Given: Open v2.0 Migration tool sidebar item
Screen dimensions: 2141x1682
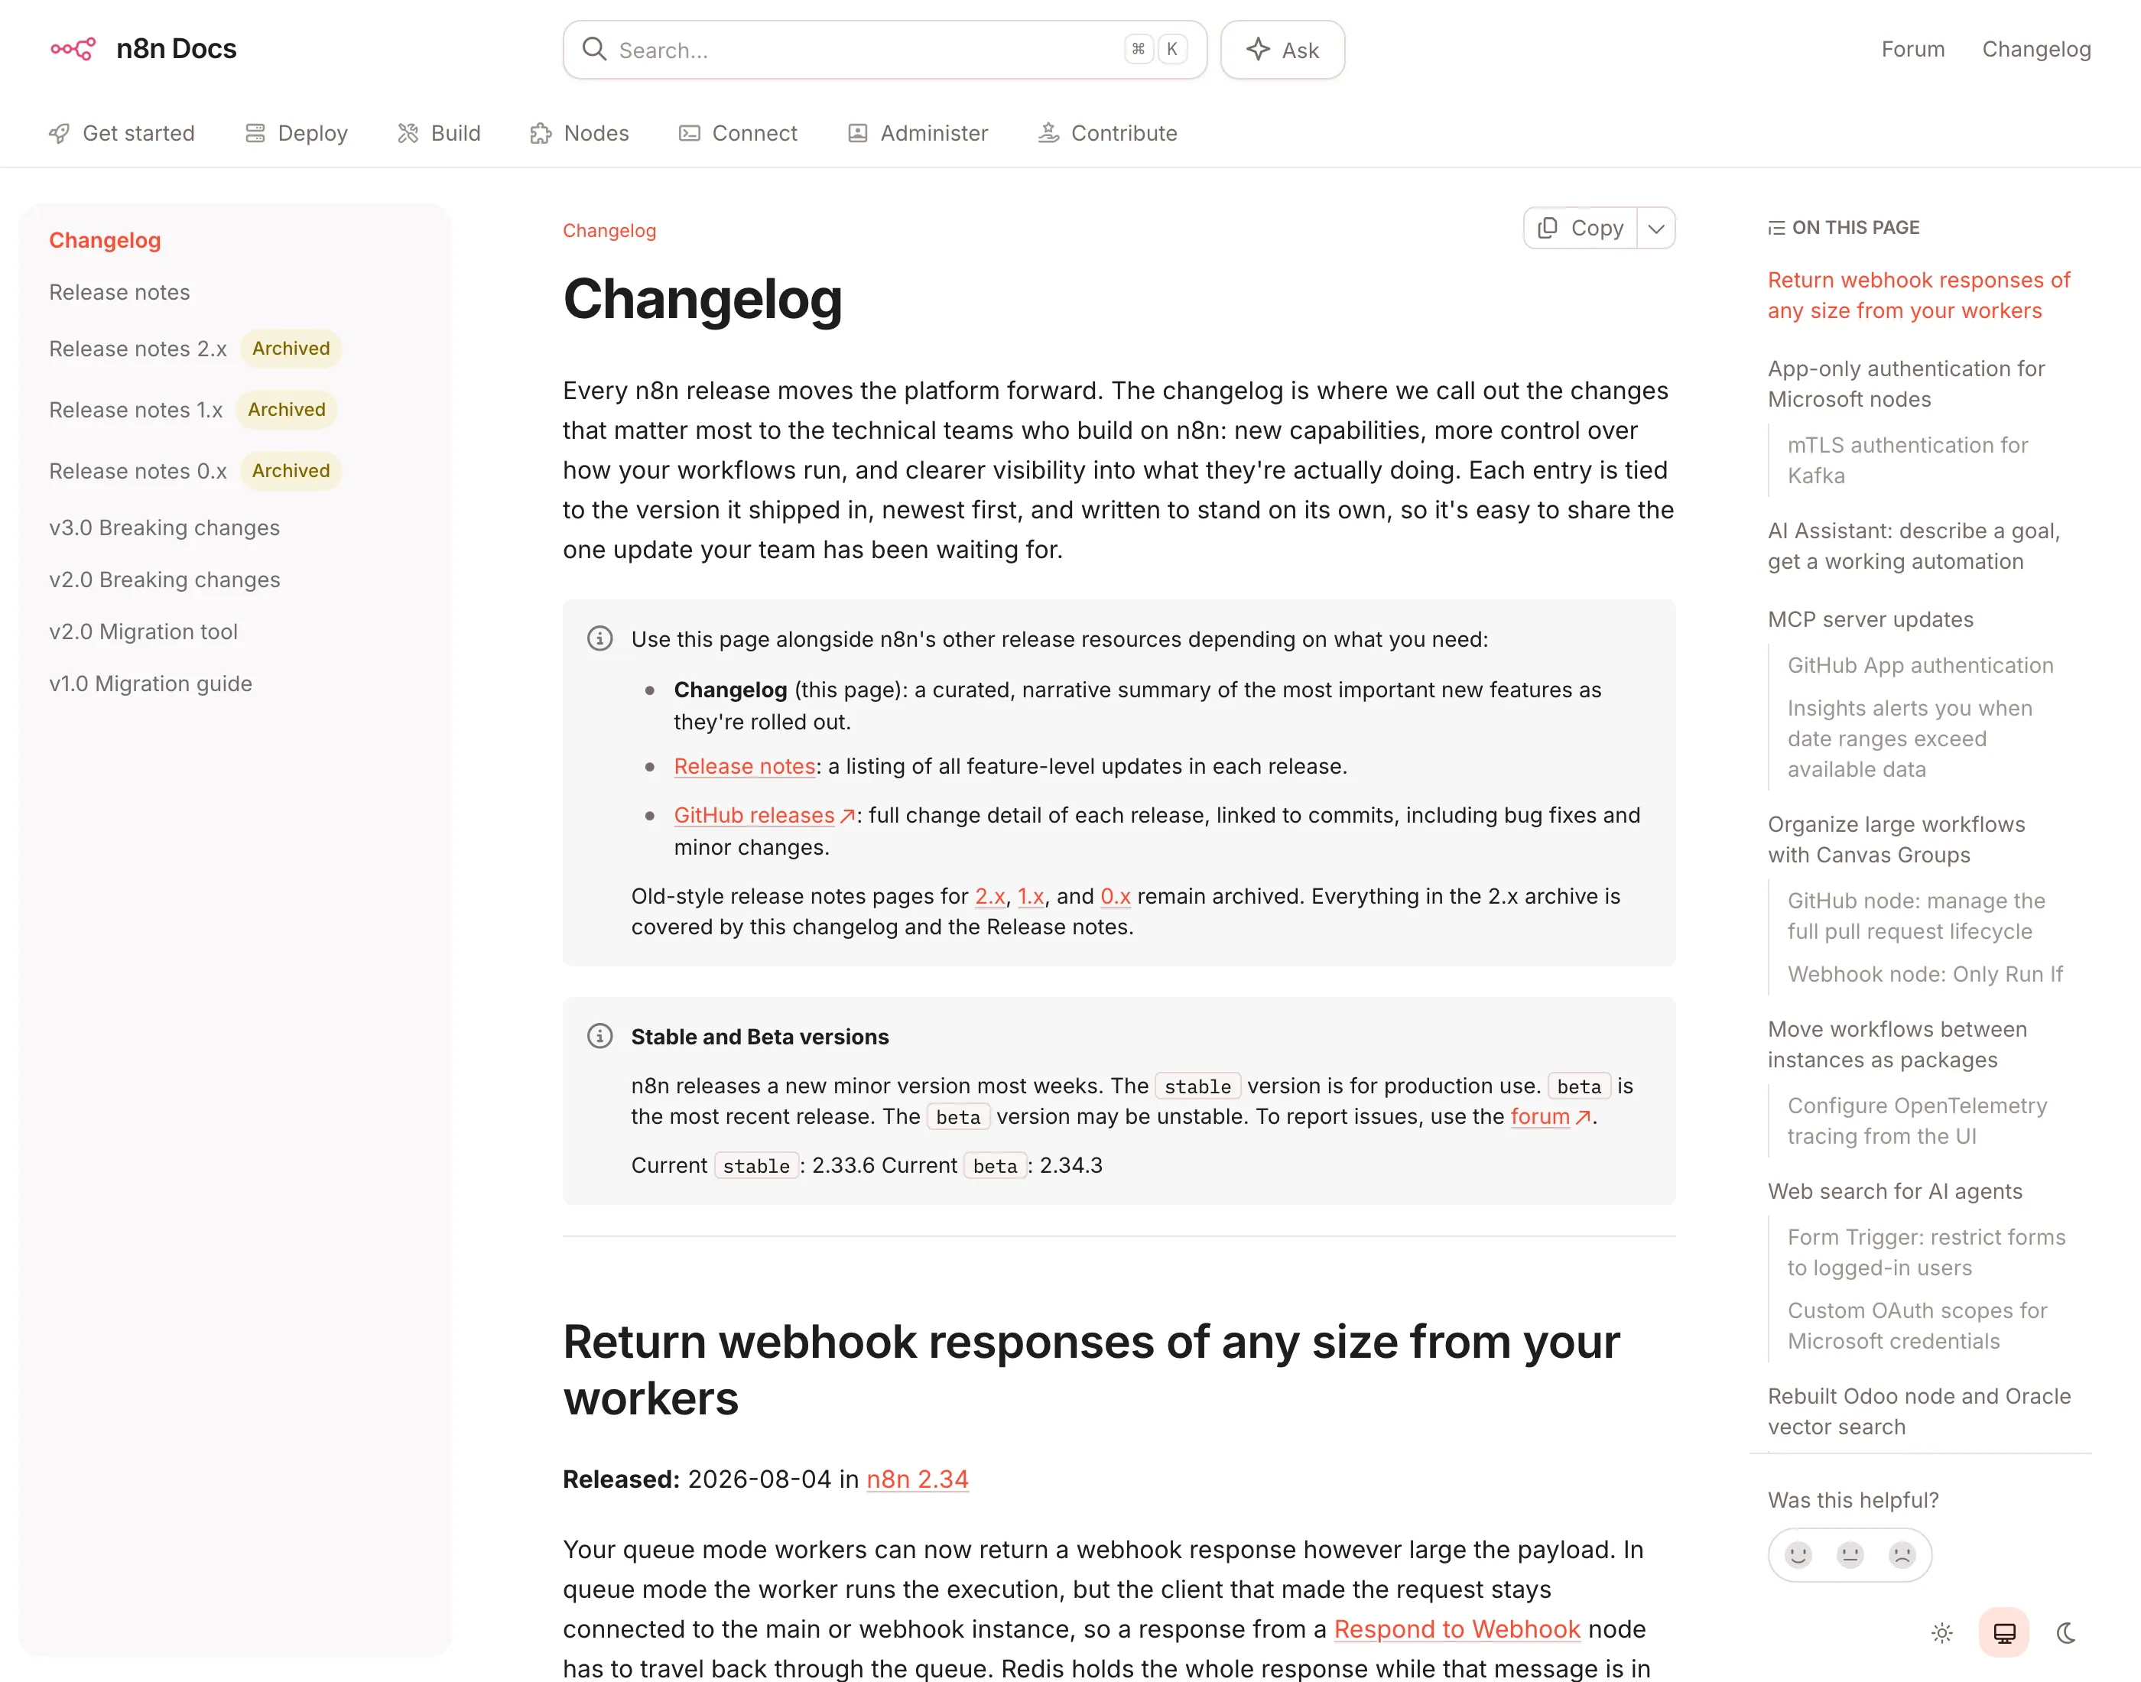Looking at the screenshot, I should 144,632.
